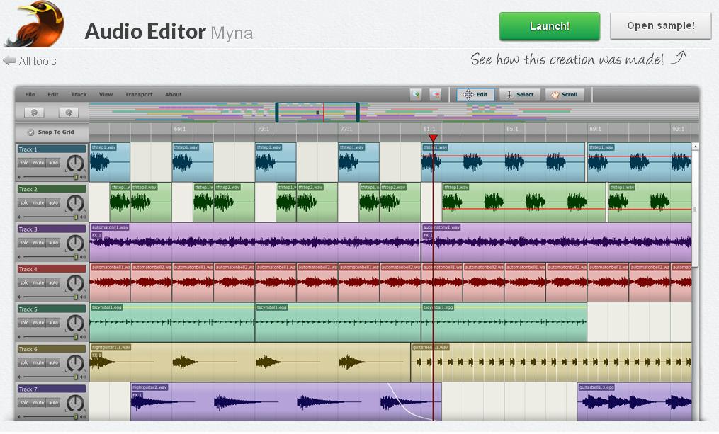
Task: Click the Open sample! button
Action: pos(659,25)
